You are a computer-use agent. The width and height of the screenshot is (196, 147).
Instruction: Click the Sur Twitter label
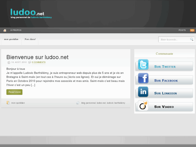point(165,67)
